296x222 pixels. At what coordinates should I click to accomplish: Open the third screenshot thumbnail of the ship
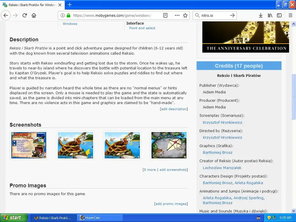pos(122,145)
